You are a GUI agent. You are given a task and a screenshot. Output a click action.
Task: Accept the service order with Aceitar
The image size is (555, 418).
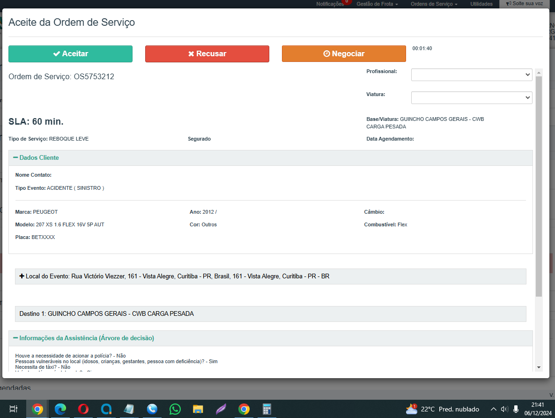(x=70, y=54)
